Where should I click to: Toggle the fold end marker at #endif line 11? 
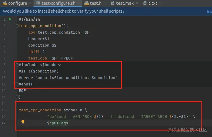[x=17, y=84]
